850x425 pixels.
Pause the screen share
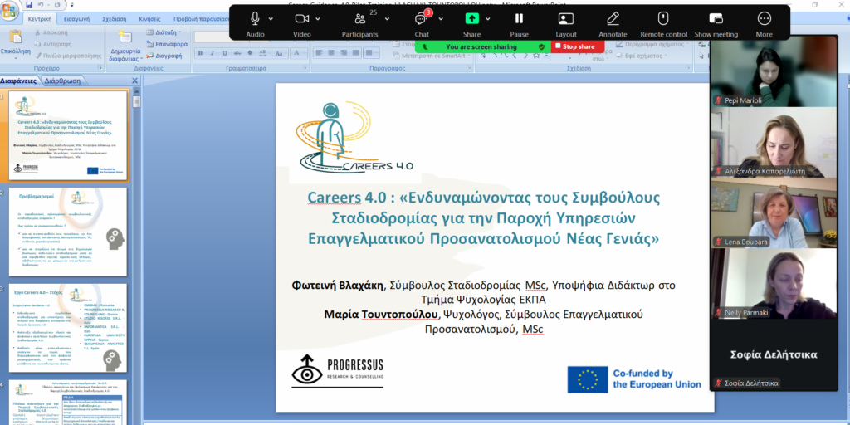[x=519, y=18]
